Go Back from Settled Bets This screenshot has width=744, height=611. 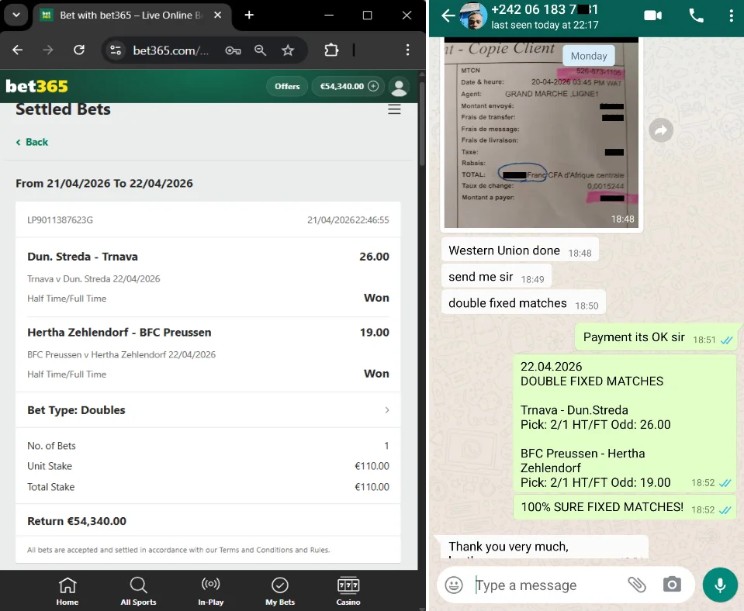click(x=33, y=142)
